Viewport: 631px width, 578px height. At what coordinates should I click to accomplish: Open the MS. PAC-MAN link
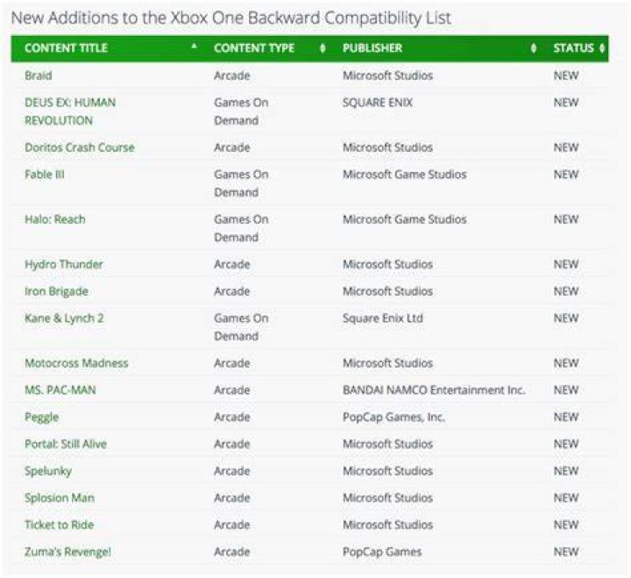60,390
